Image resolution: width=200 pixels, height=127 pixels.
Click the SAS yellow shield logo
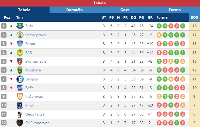click(x=20, y=52)
